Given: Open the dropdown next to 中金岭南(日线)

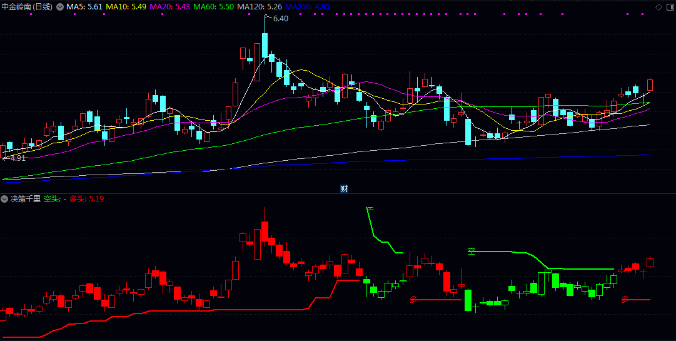Looking at the screenshot, I should click(59, 7).
